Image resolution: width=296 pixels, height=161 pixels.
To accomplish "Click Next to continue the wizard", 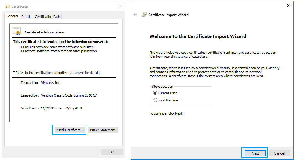I will (255, 153).
